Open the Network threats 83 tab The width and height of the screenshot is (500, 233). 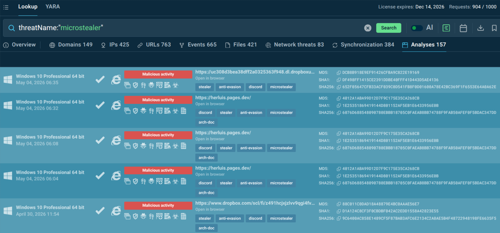click(295, 45)
